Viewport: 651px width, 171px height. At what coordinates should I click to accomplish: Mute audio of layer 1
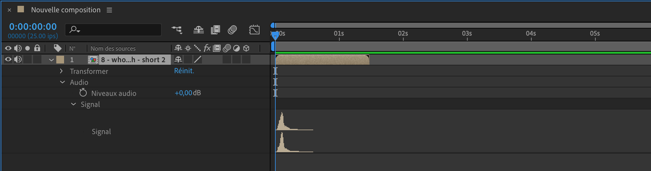coord(18,59)
